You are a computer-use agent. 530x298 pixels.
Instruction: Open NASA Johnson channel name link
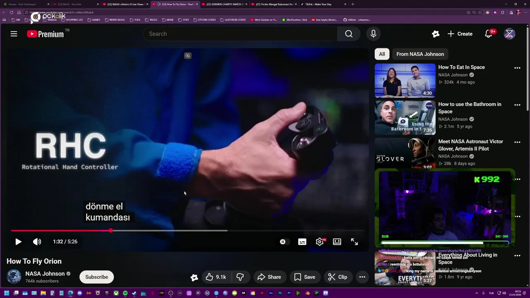click(x=45, y=274)
